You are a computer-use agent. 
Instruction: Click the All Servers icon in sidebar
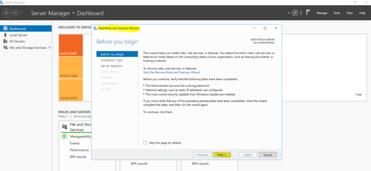click(5, 41)
